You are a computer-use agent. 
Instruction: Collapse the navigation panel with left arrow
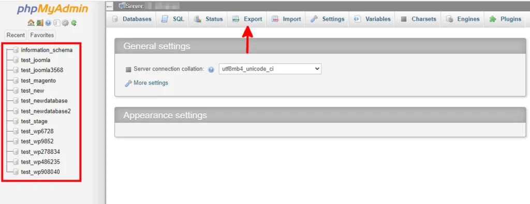110,6
